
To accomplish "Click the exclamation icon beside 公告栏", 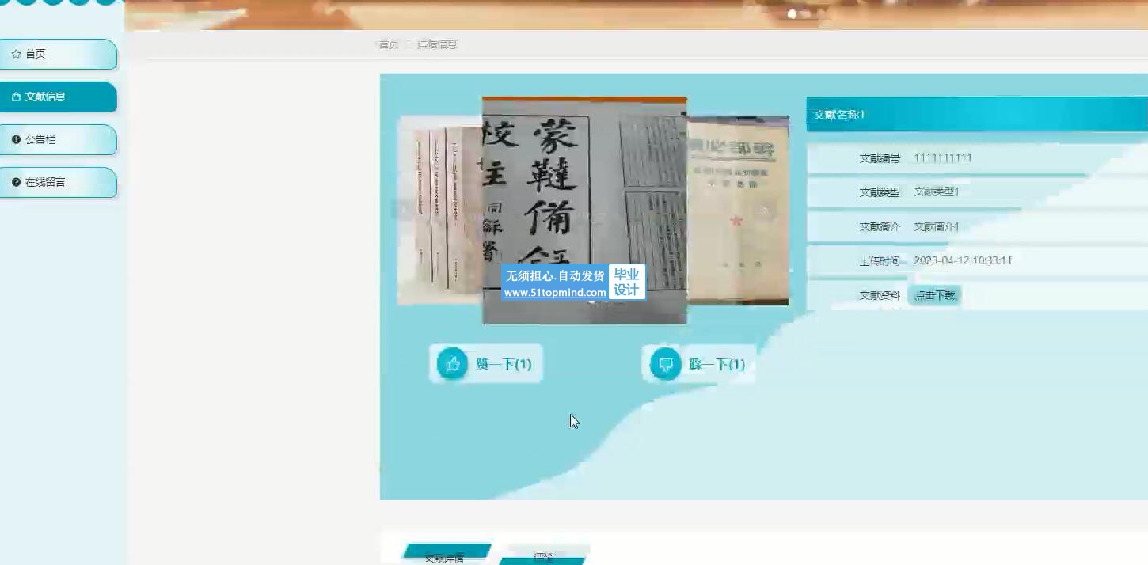I will pyautogui.click(x=16, y=139).
